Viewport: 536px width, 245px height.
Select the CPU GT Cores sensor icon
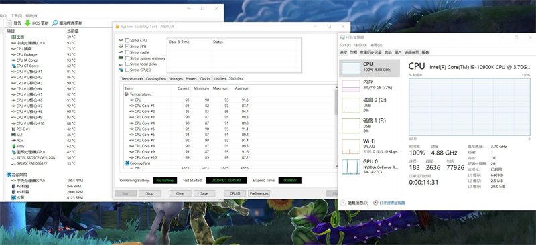tap(13, 66)
